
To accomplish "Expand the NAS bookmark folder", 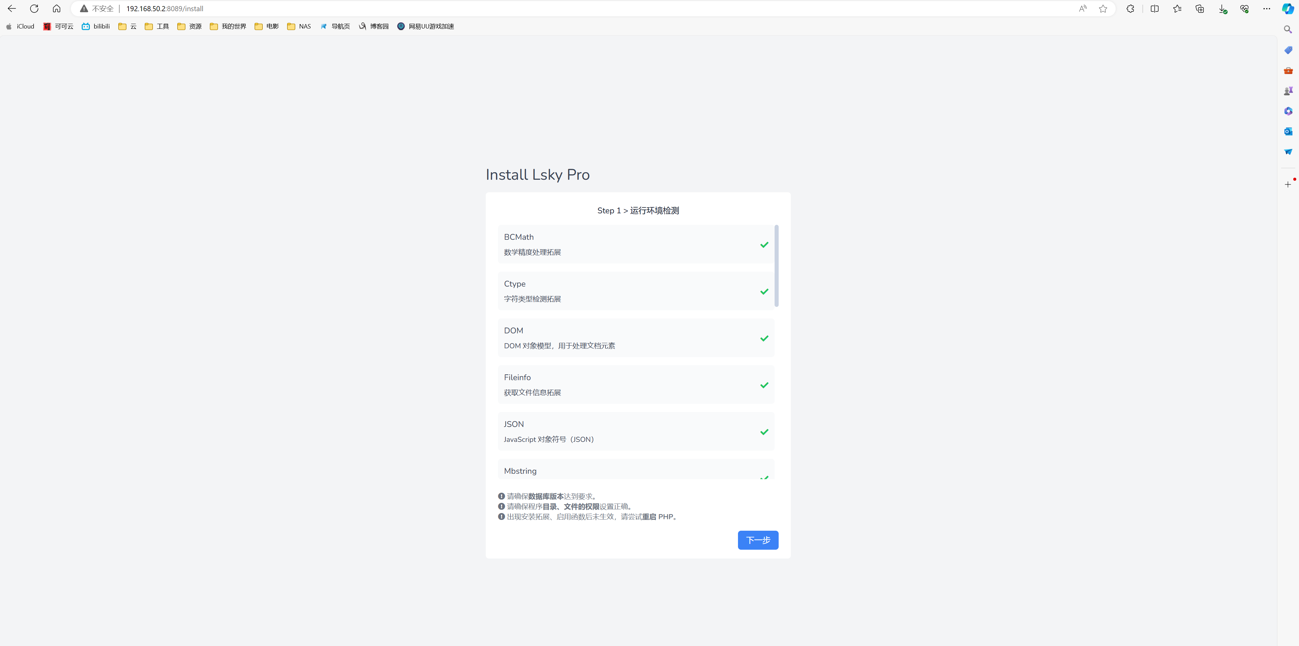I will (x=299, y=26).
